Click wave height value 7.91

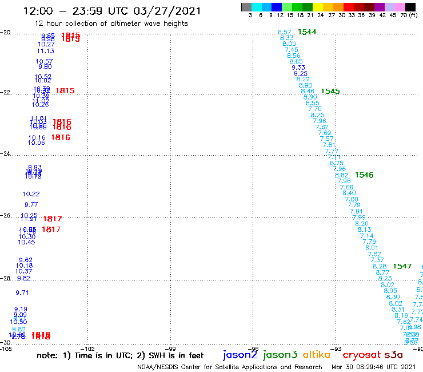[x=356, y=211]
